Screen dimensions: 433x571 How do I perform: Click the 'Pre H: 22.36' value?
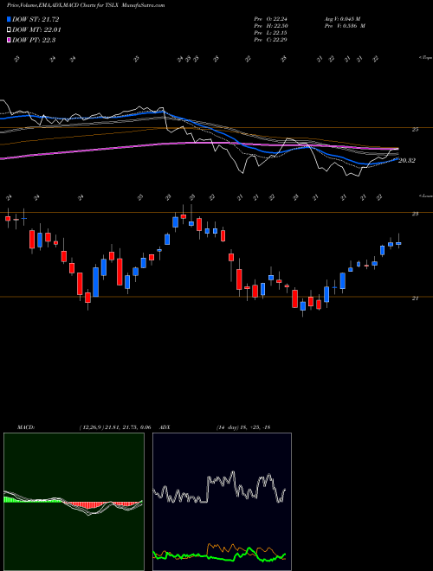(x=270, y=26)
